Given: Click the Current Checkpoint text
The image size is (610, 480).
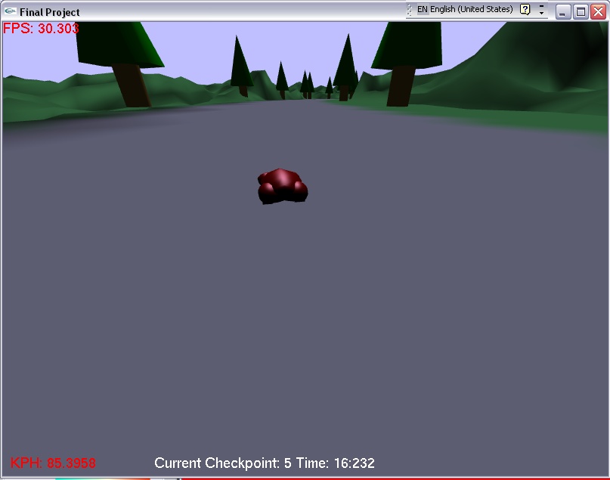Looking at the screenshot, I should tap(223, 463).
